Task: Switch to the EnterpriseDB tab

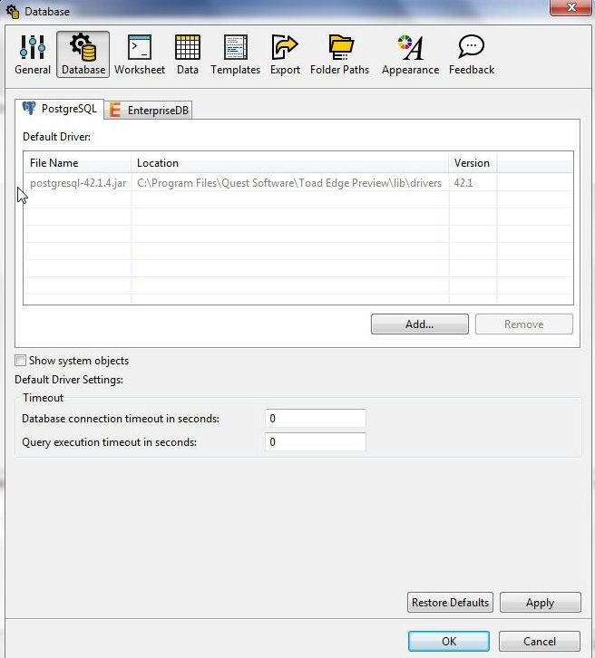Action: pyautogui.click(x=148, y=111)
